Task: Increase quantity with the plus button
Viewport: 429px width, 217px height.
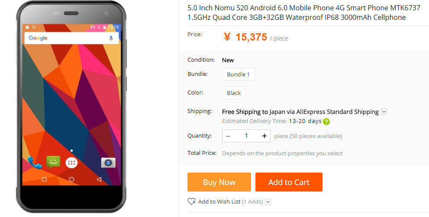Action: 264,136
